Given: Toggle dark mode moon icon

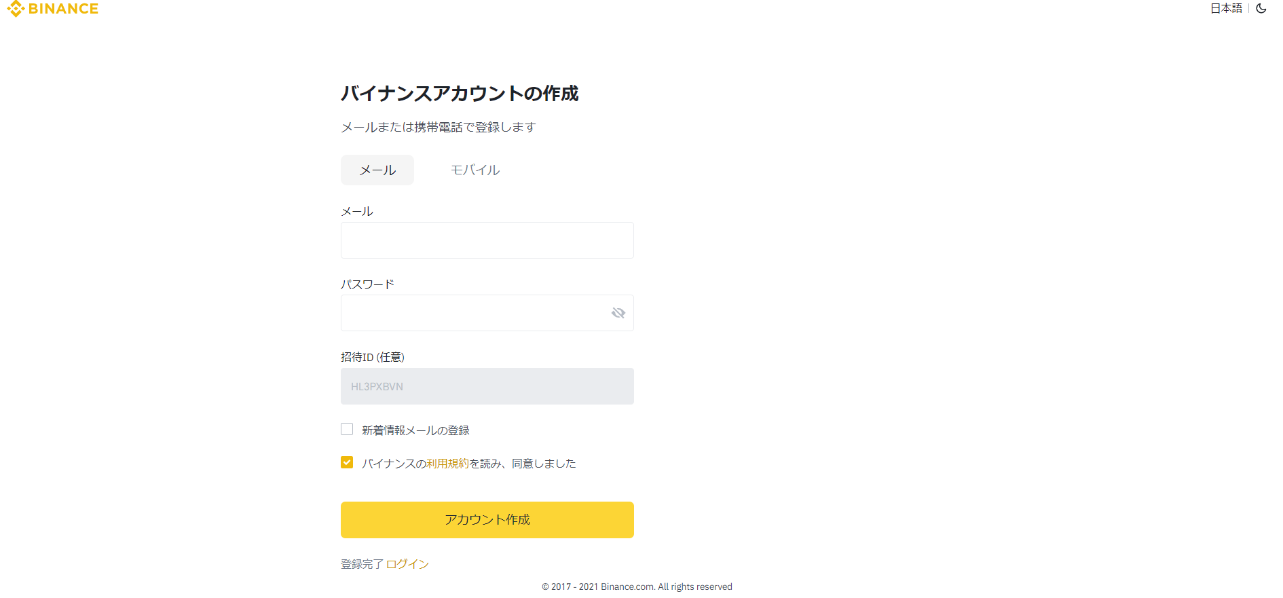Looking at the screenshot, I should coord(1261,9).
